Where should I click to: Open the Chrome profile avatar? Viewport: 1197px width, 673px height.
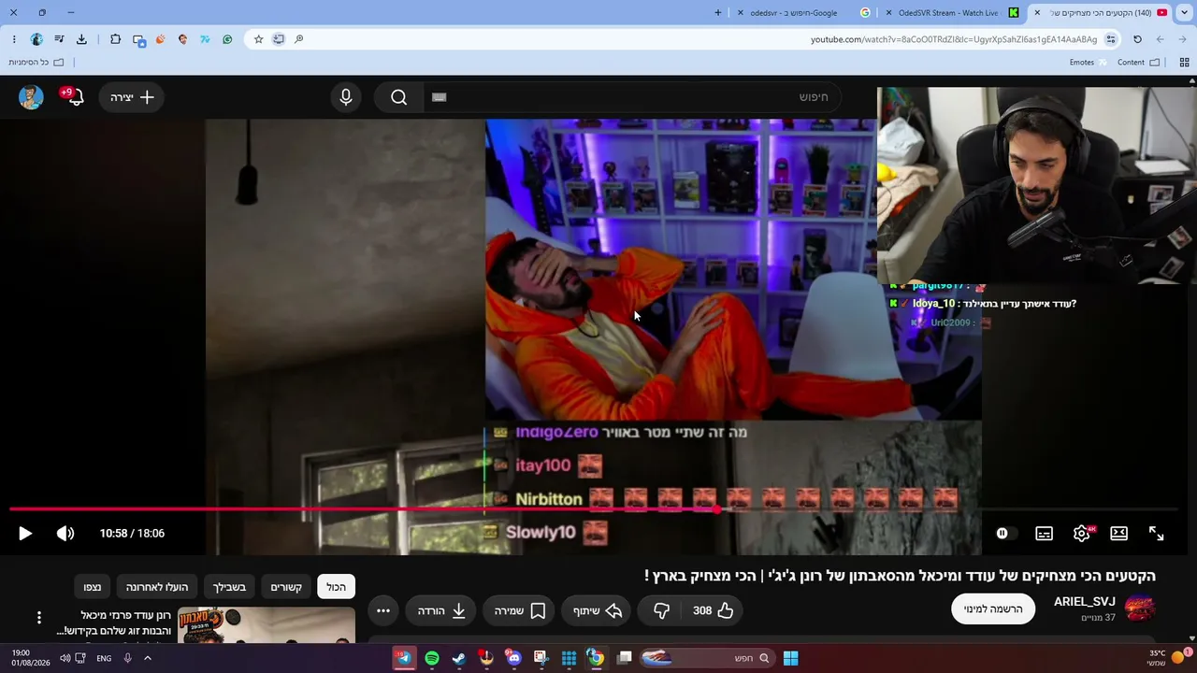coord(36,39)
